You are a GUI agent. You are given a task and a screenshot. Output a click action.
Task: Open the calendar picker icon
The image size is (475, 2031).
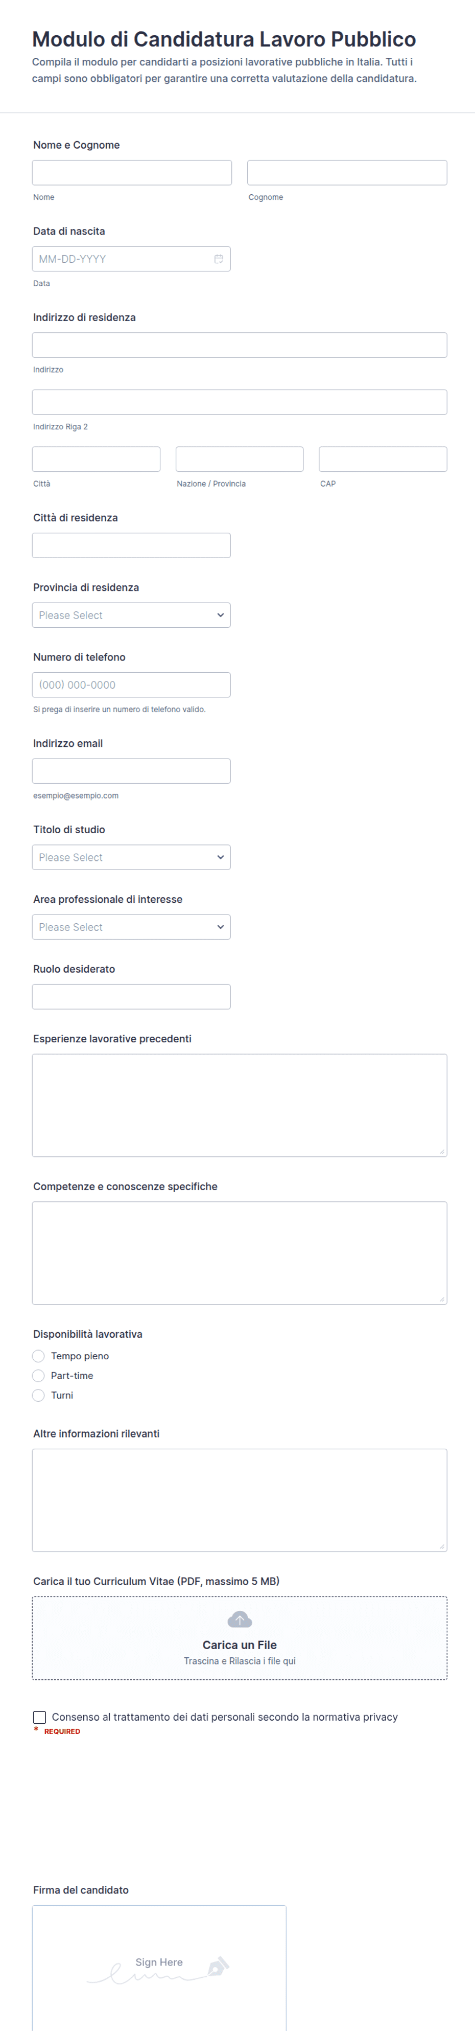click(x=219, y=259)
